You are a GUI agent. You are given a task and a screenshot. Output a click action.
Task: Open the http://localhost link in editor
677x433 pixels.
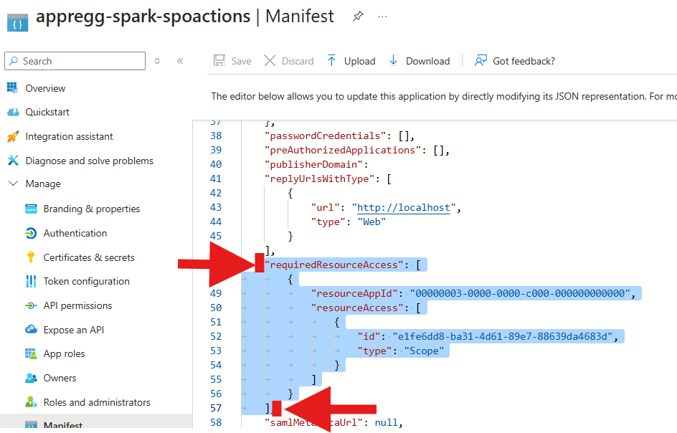404,207
